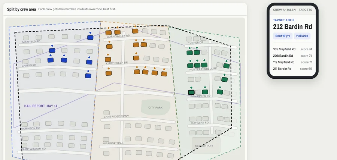Click the City Park area on the map

coord(155,107)
